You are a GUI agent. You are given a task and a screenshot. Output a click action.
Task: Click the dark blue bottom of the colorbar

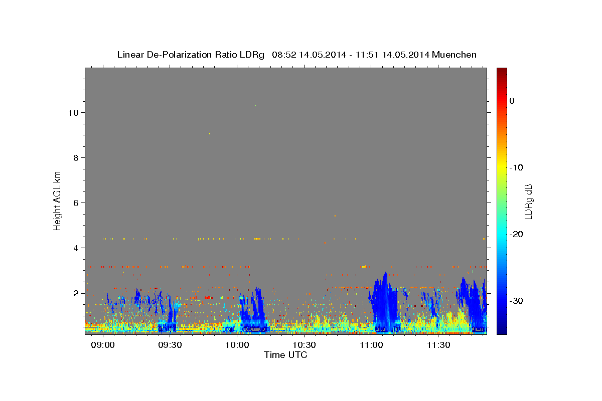(x=502, y=330)
